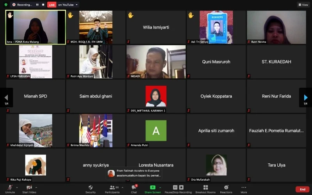The width and height of the screenshot is (312, 195).
Task: Click muted mic icon on Quni Masruroh tile
Action: pyautogui.click(x=188, y=76)
